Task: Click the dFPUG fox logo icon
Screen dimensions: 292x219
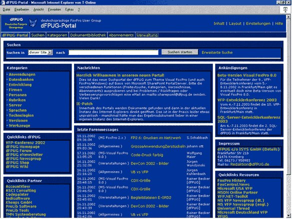Action: coord(33,23)
